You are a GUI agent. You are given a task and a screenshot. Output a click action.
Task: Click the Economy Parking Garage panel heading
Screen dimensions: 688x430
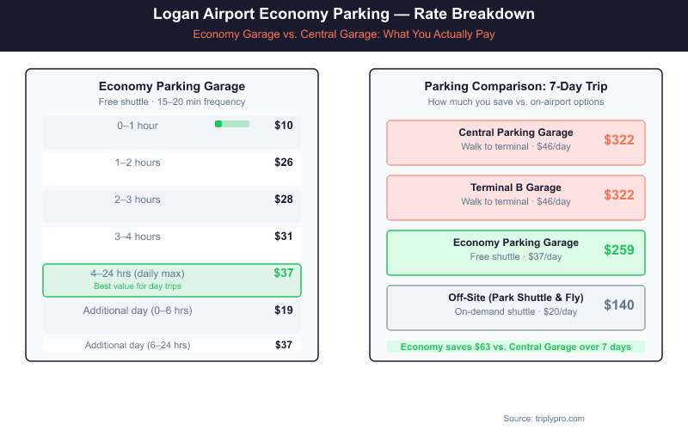(x=172, y=86)
